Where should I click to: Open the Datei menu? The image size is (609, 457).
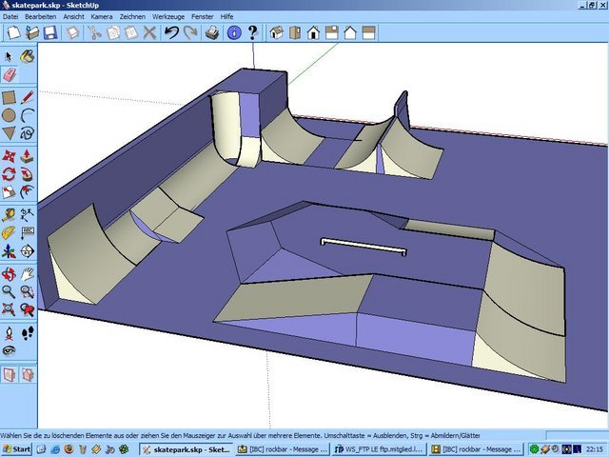[x=10, y=17]
